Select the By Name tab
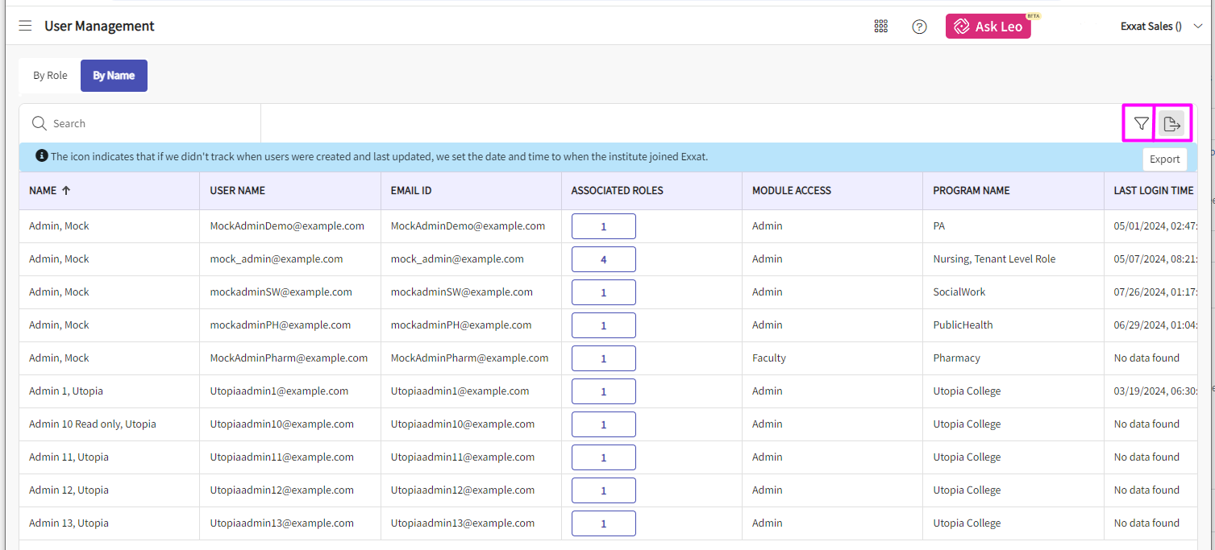This screenshot has width=1215, height=550. pos(114,76)
